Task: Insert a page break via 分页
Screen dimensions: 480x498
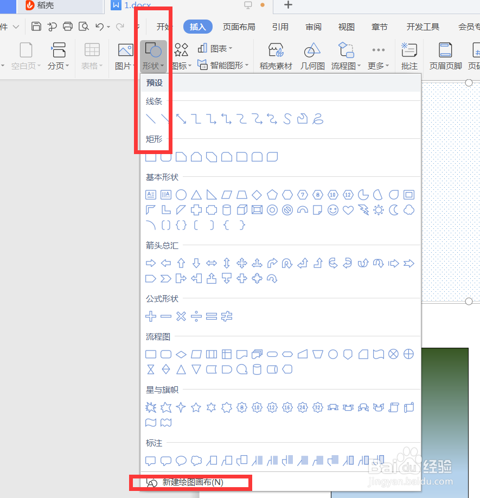Action: point(58,56)
